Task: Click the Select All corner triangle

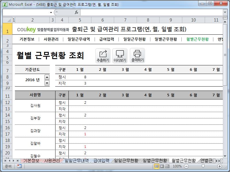Action: point(7,20)
